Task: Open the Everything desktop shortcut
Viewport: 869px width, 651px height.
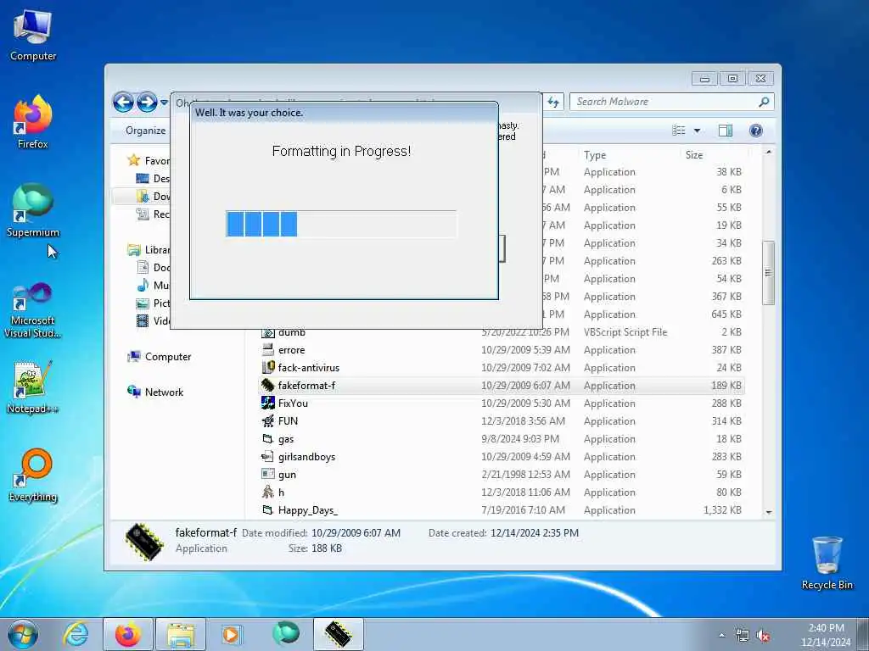Action: [33, 476]
